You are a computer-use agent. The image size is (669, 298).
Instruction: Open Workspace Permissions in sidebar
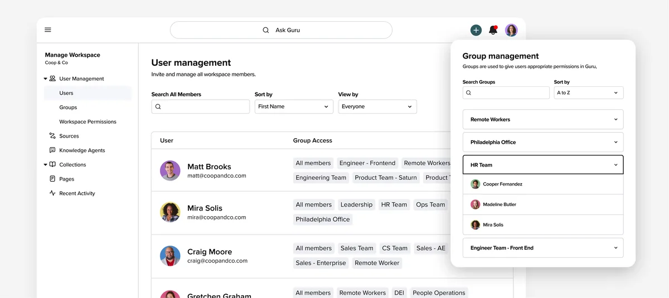coord(88,121)
